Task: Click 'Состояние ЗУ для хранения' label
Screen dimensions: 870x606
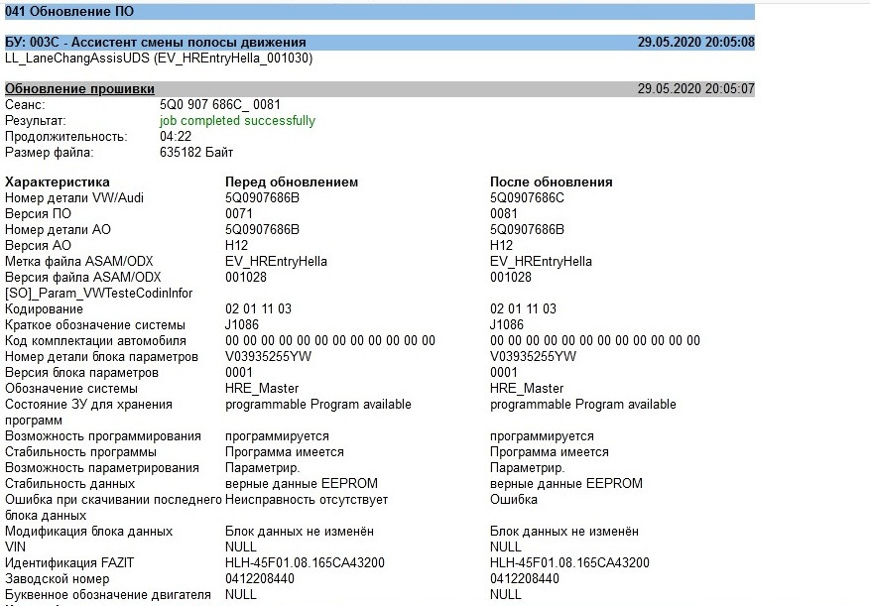Action: point(88,405)
